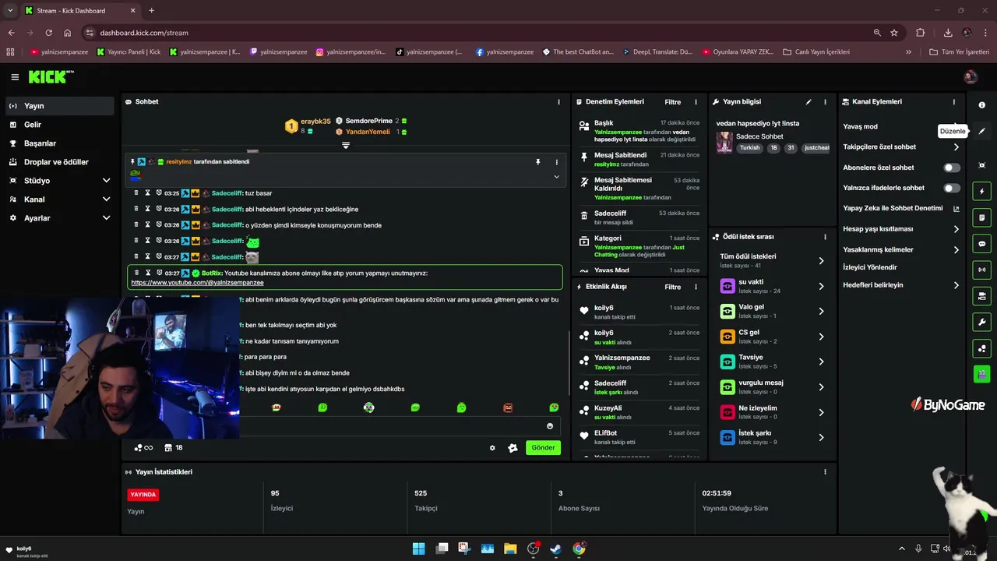Click the broadcast signal widget in right sidebar
The image size is (997, 561).
[981, 270]
